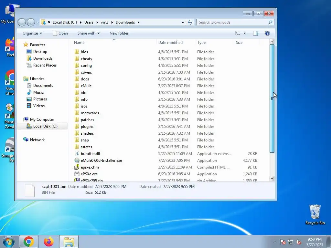
Task: Expand the arrow after Local Disk (C:)
Action: pyautogui.click(x=80, y=22)
